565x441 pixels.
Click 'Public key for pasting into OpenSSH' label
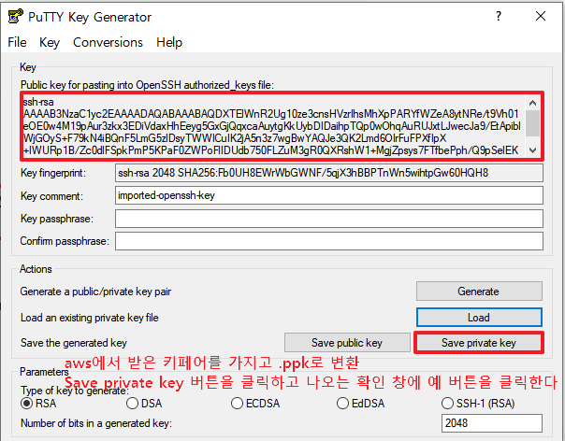147,85
